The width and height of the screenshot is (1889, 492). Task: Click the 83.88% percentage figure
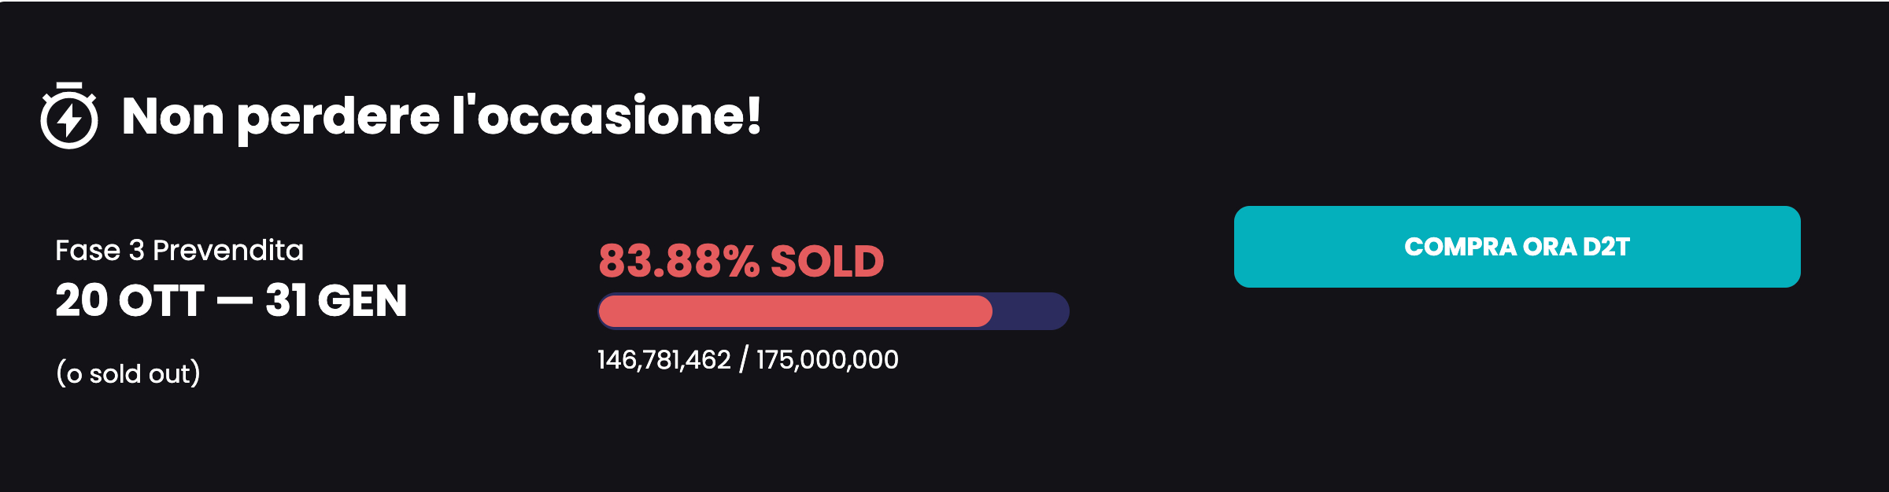tap(678, 261)
